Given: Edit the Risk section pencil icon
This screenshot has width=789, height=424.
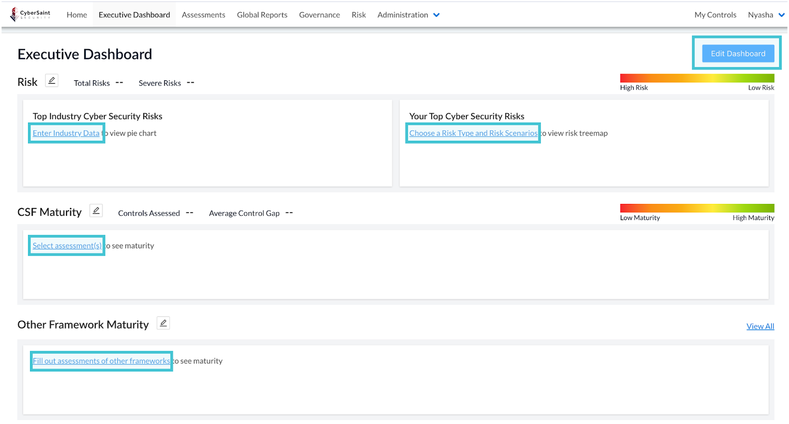Looking at the screenshot, I should 52,81.
